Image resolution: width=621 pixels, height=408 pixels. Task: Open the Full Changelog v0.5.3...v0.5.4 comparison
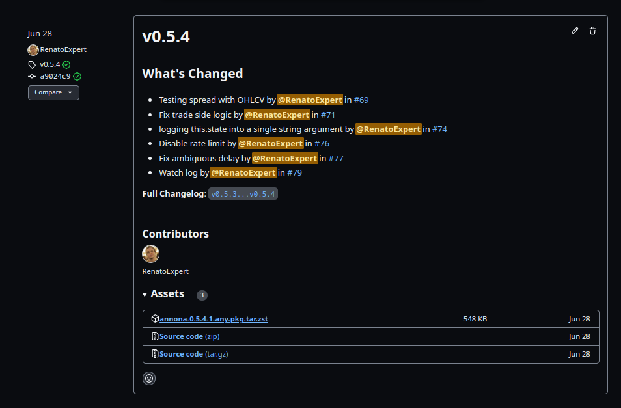(243, 193)
